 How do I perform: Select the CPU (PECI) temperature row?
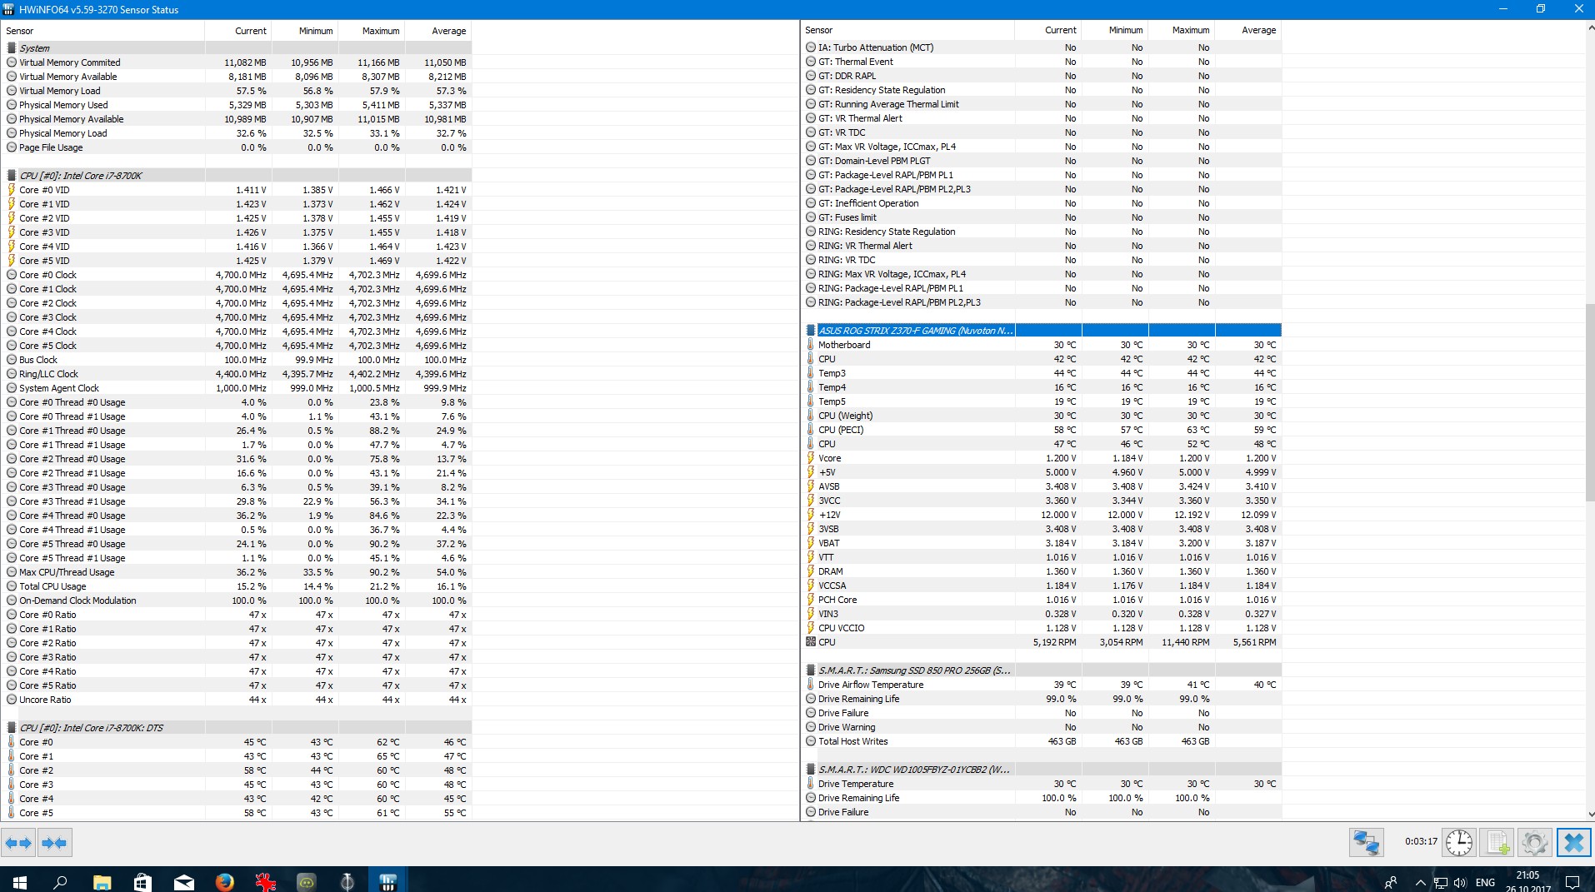point(1042,430)
